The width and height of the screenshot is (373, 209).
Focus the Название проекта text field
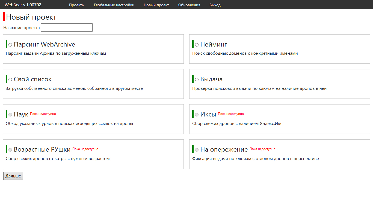pos(67,27)
